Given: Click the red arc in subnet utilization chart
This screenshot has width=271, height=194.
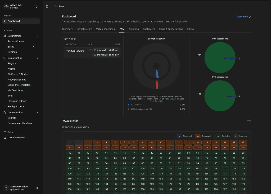Looking at the screenshot, I should click(157, 85).
